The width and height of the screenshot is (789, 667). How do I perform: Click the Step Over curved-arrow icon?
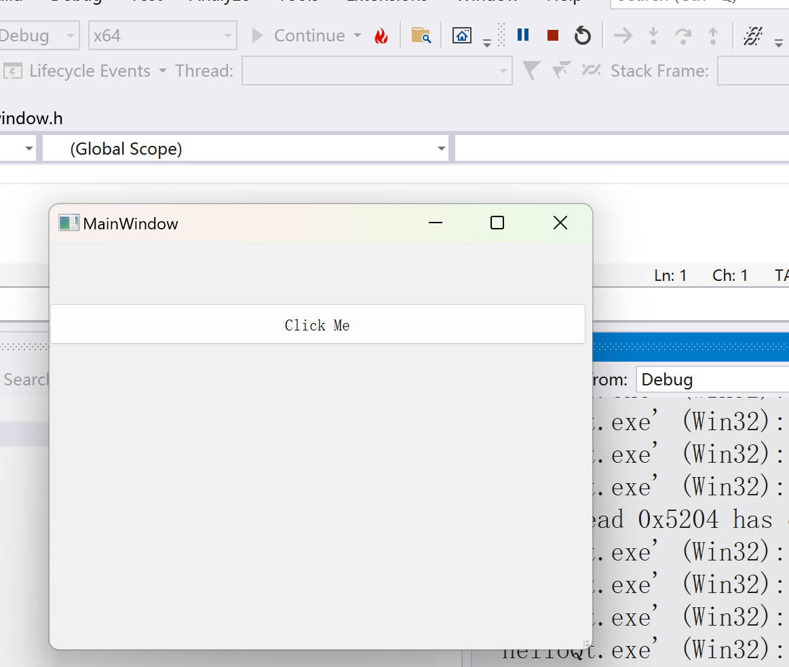682,36
